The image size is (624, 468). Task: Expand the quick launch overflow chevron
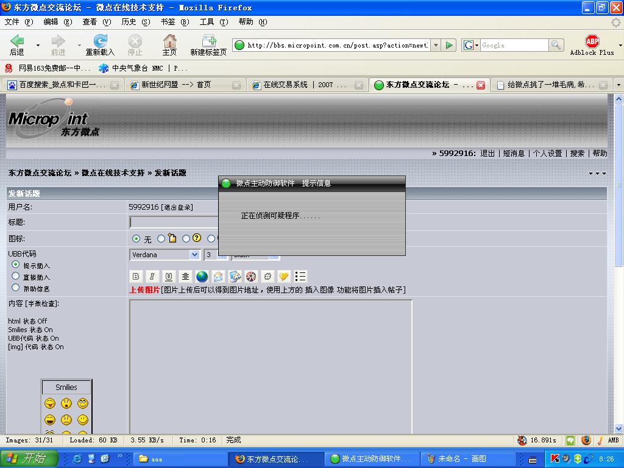(x=120, y=456)
